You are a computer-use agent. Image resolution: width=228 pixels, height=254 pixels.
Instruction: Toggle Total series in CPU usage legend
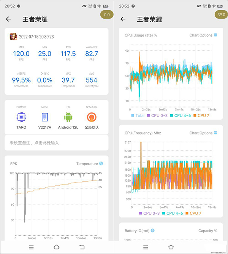[138, 115]
